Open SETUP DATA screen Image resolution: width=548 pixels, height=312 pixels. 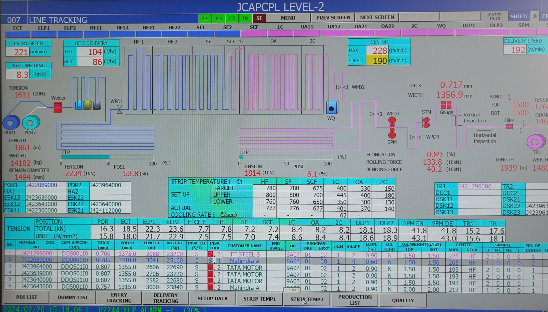pos(212,299)
